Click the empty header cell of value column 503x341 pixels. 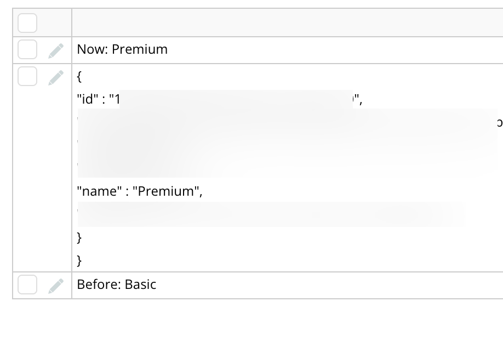click(x=288, y=23)
